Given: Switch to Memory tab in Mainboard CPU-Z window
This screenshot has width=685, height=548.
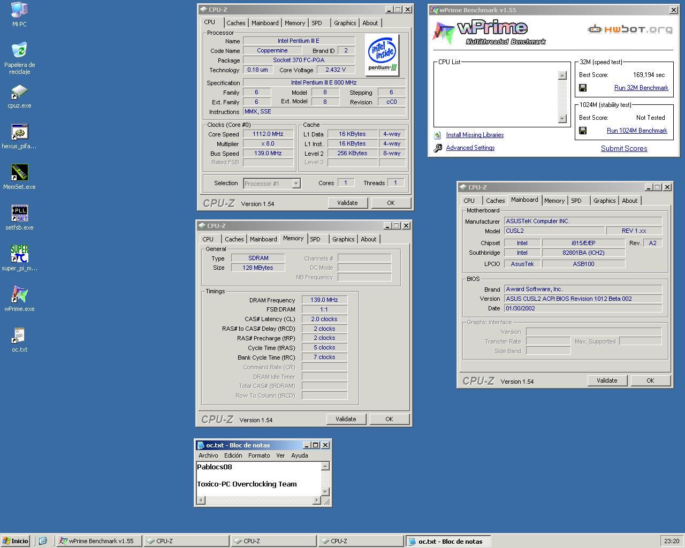Looking at the screenshot, I should (554, 201).
